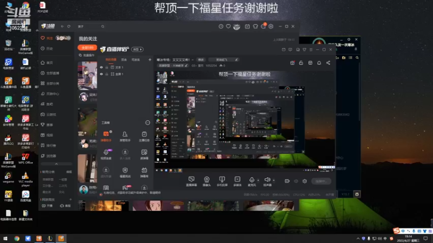Click the heart favorites icon in Douyu toolbar
This screenshot has height=243, width=433.
pos(228,26)
